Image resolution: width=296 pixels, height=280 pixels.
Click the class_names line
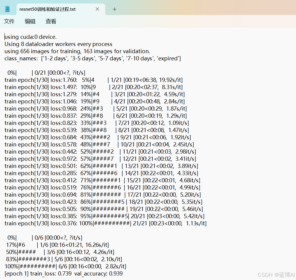(x=93, y=58)
